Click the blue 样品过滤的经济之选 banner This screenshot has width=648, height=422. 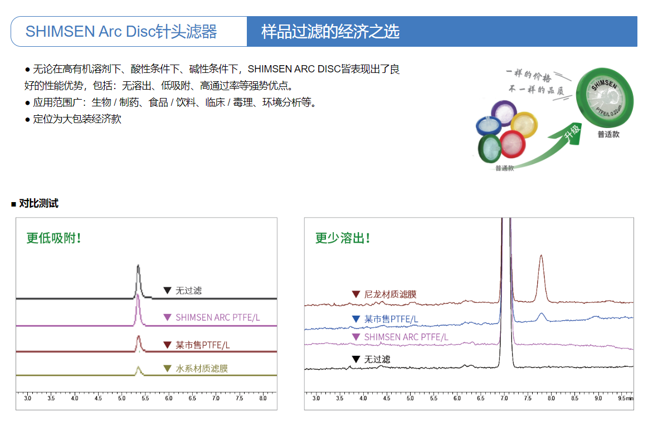441,31
